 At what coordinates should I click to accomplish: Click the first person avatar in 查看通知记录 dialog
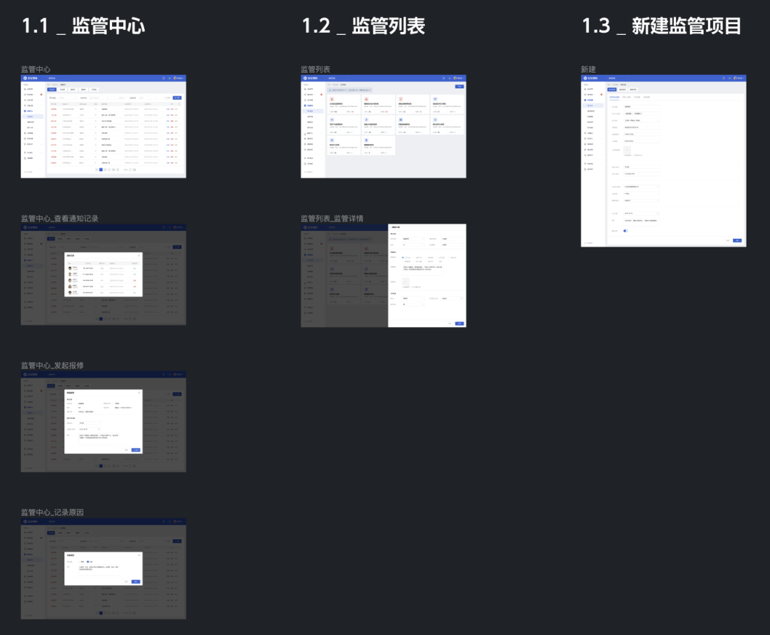tap(71, 269)
